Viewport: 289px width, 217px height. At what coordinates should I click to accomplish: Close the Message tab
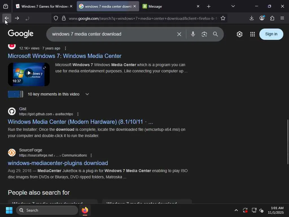(x=198, y=6)
